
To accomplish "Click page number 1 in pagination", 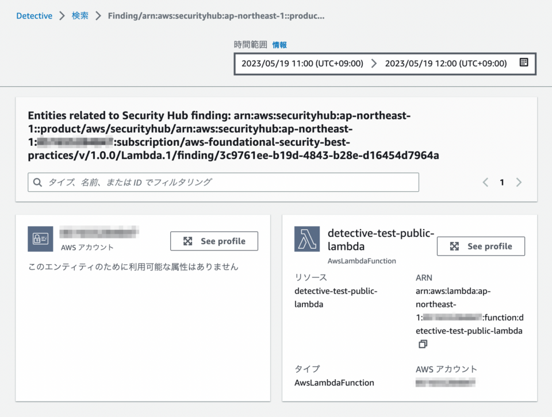I will click(502, 182).
